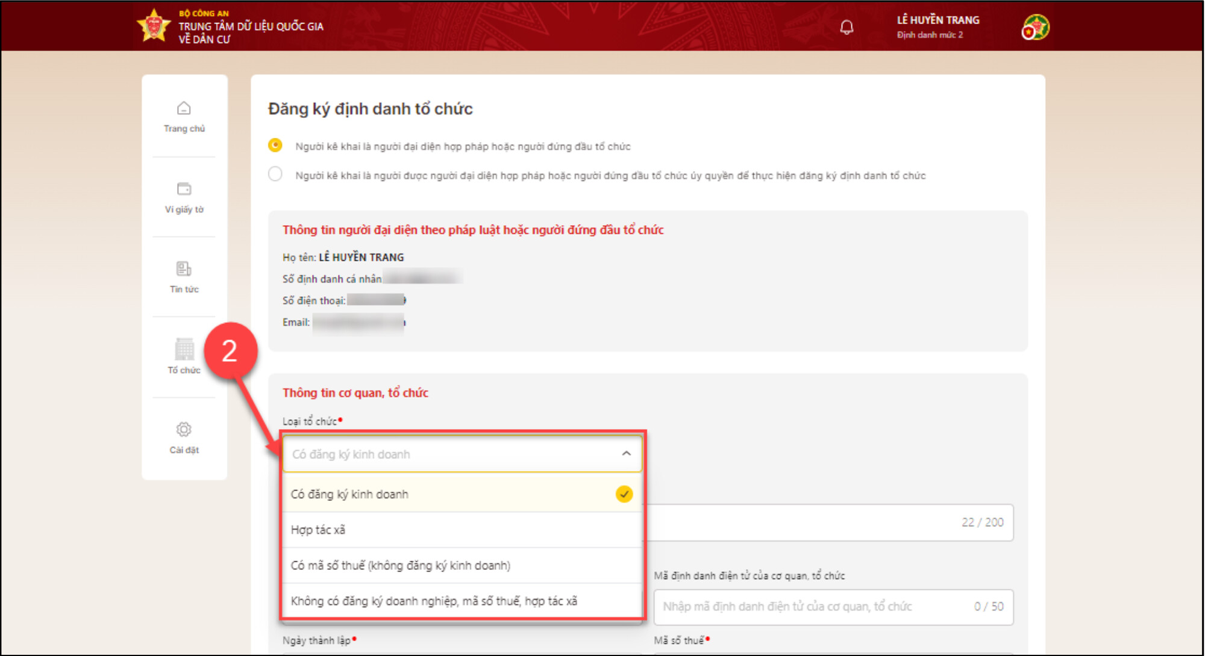The width and height of the screenshot is (1205, 656).
Task: Open the Tin tức news icon
Action: click(x=184, y=268)
